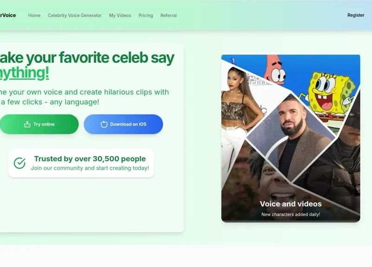This screenshot has width=372, height=267.
Task: Click the Trusted by over 30,500 people heading
Action: [90, 159]
